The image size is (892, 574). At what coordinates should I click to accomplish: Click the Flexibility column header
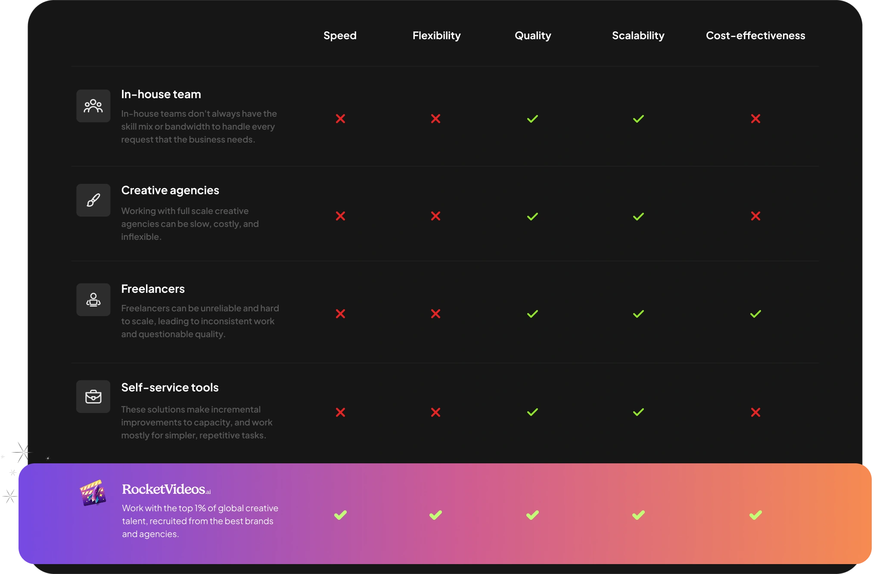pyautogui.click(x=436, y=35)
